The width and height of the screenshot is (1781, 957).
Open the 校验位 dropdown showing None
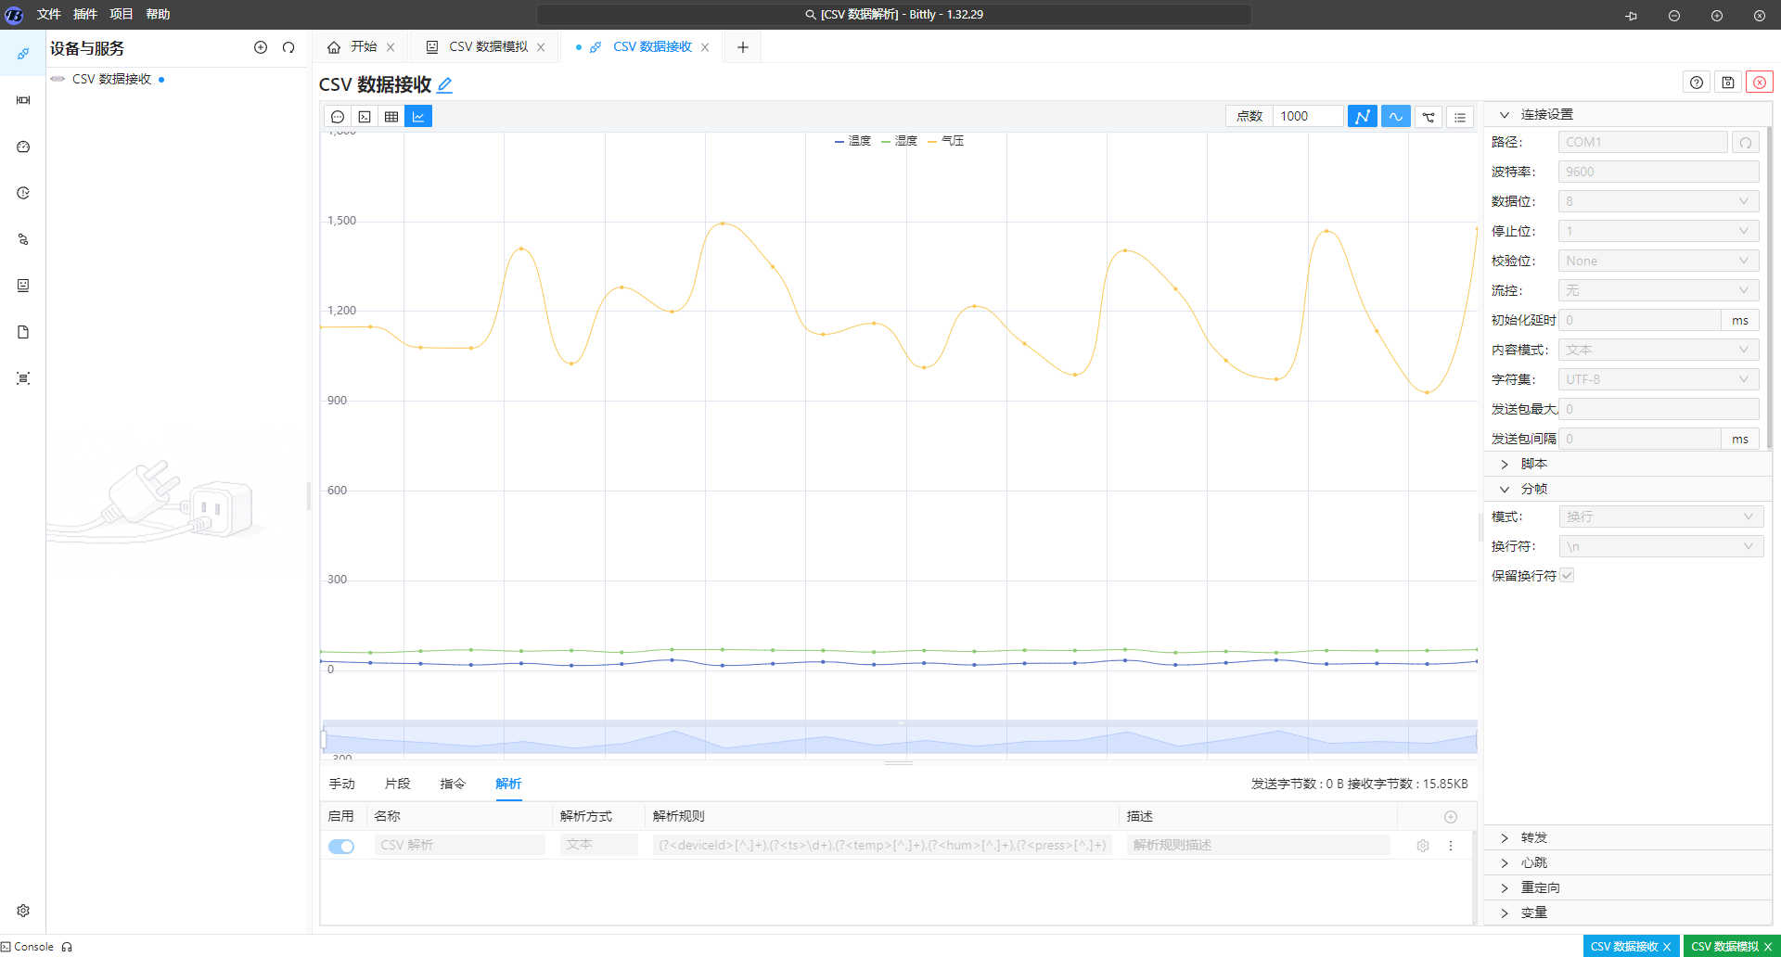[x=1658, y=262]
